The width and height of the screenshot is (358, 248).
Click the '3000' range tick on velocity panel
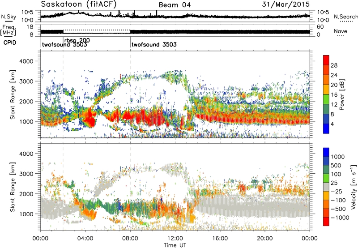[x=26, y=174]
